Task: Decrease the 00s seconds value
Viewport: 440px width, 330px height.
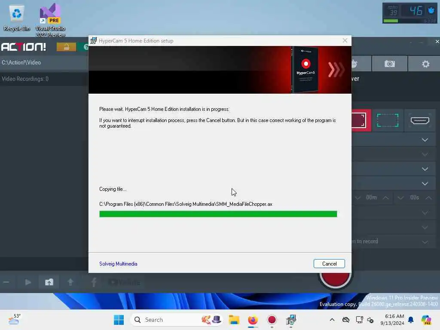Action: [x=400, y=198]
